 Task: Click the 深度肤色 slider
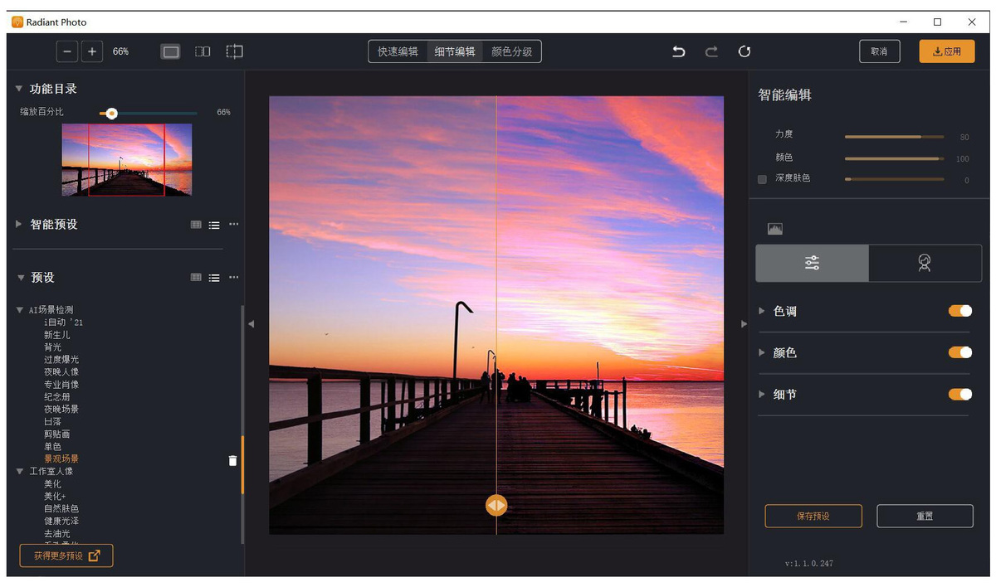[894, 179]
